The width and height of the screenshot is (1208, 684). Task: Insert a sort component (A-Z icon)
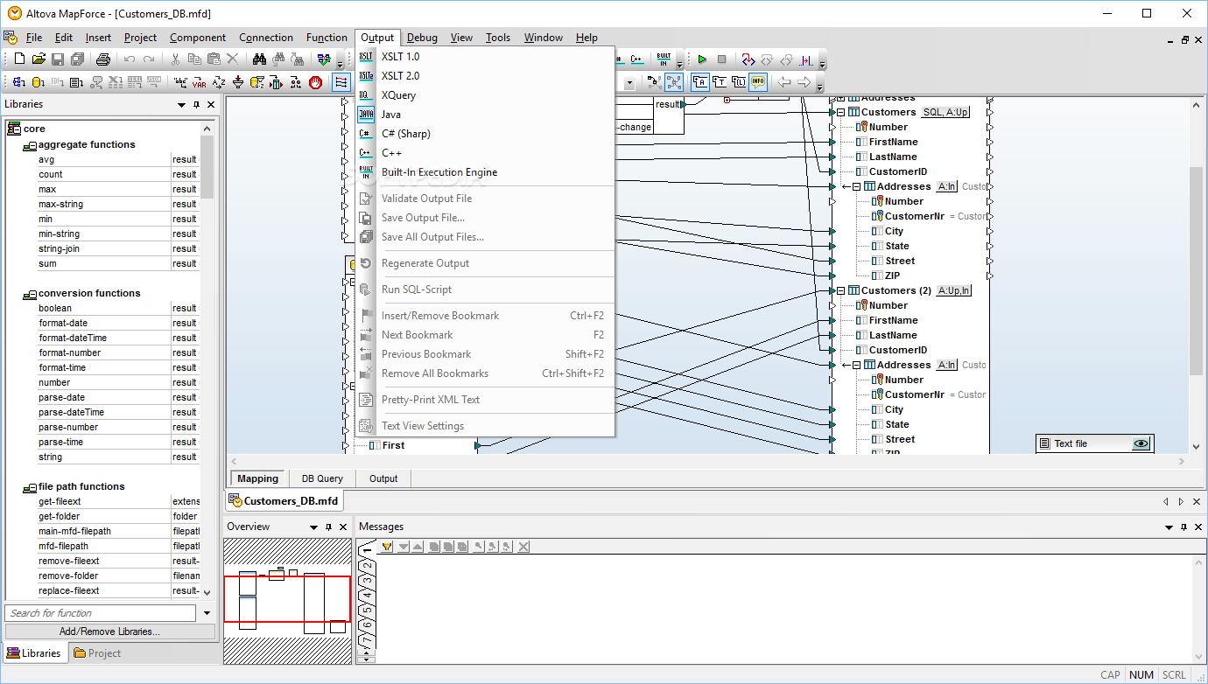point(217,81)
